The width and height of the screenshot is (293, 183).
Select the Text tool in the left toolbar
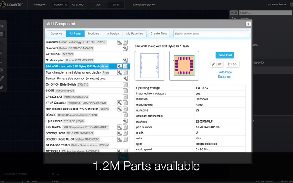point(1,60)
